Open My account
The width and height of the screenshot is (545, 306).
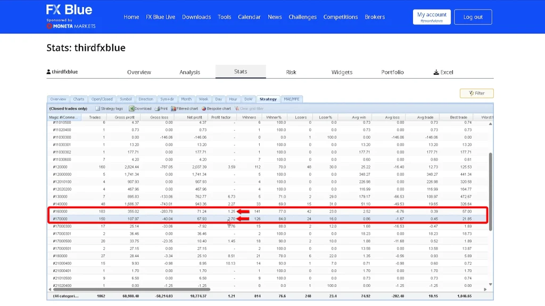432,17
